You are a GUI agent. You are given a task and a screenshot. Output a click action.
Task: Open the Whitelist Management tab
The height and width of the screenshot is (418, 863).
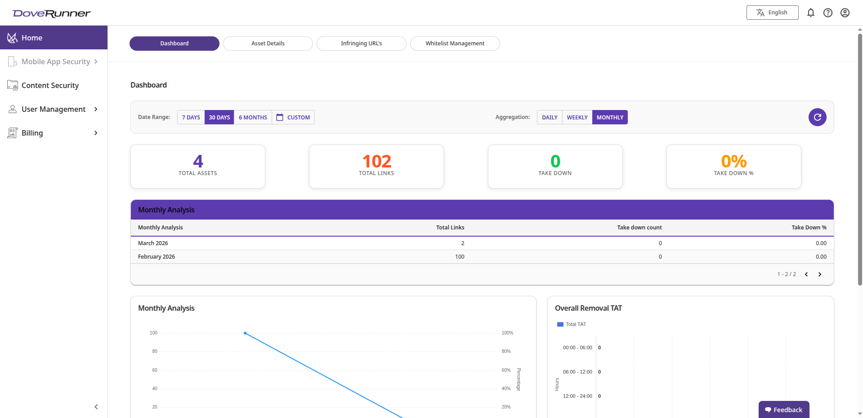455,43
